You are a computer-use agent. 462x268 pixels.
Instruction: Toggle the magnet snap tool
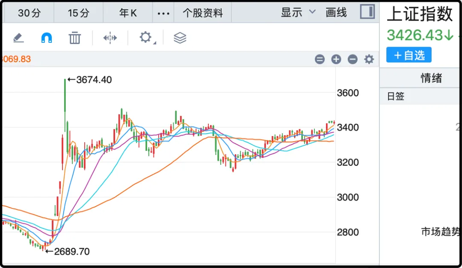point(47,38)
